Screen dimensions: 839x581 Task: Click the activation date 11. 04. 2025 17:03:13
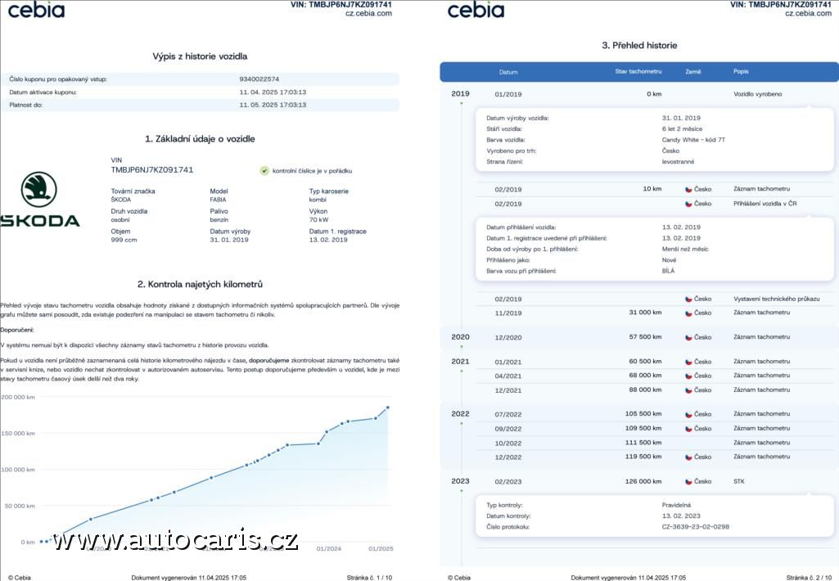(273, 92)
